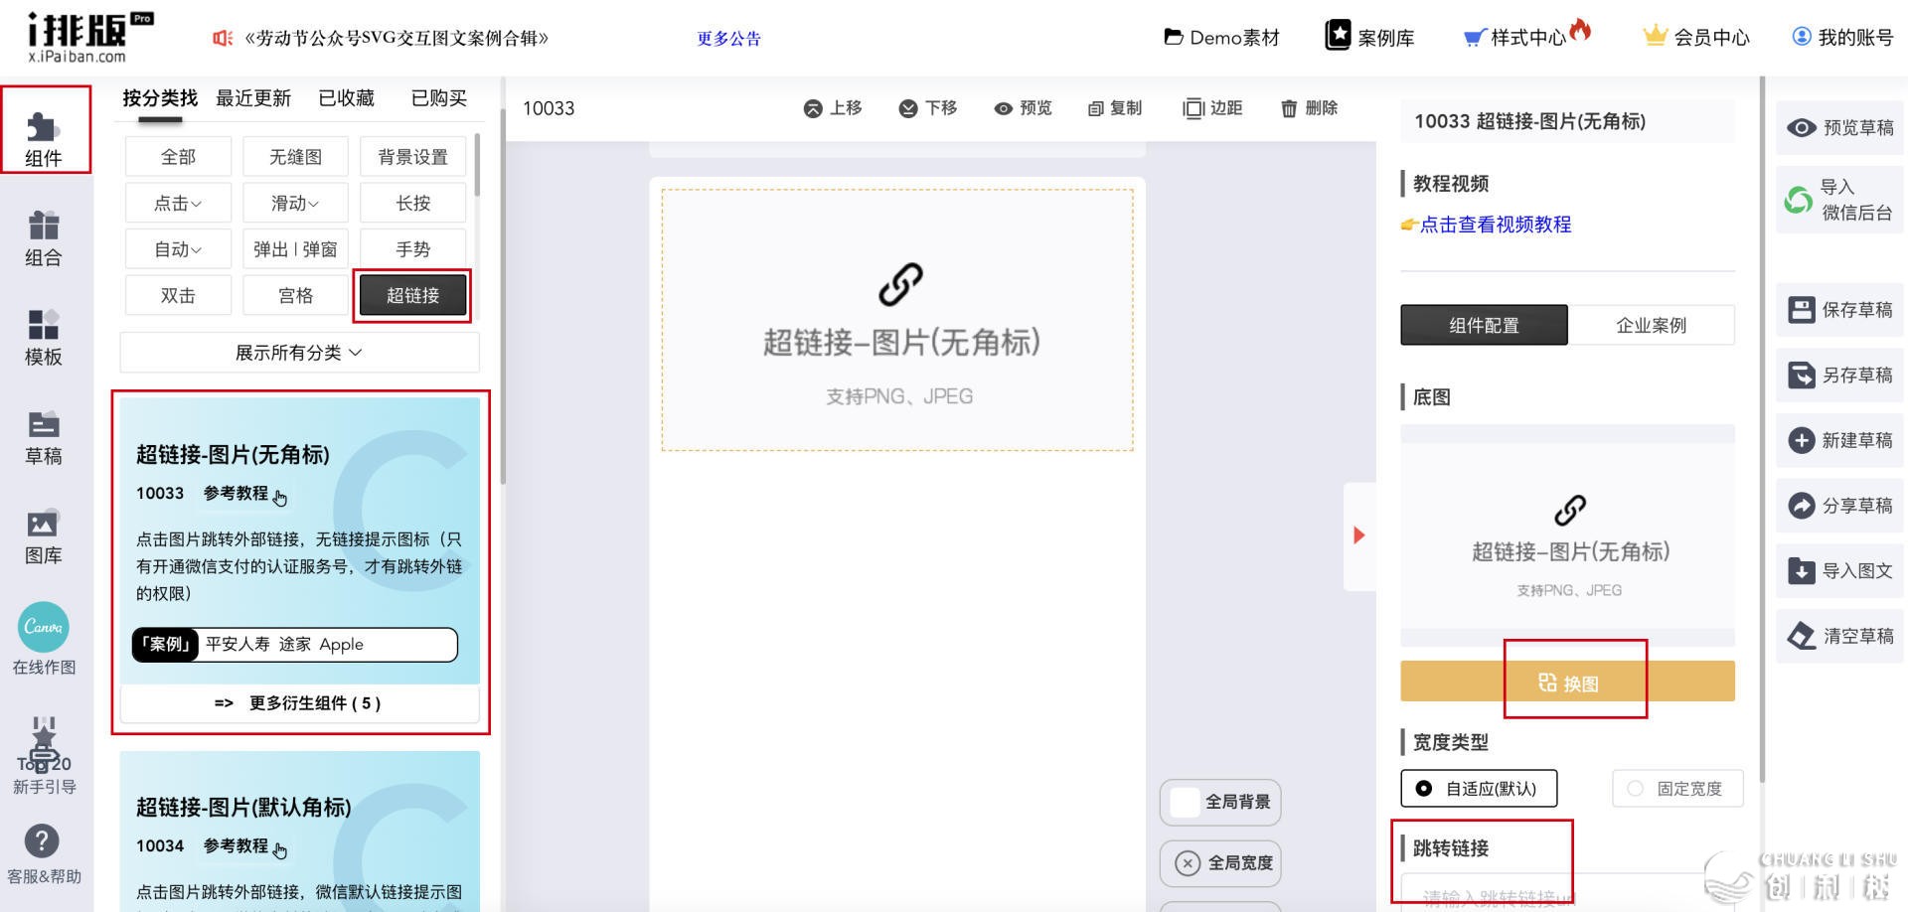Open the 点击查看视频教程 tutorial link

coord(1495,225)
